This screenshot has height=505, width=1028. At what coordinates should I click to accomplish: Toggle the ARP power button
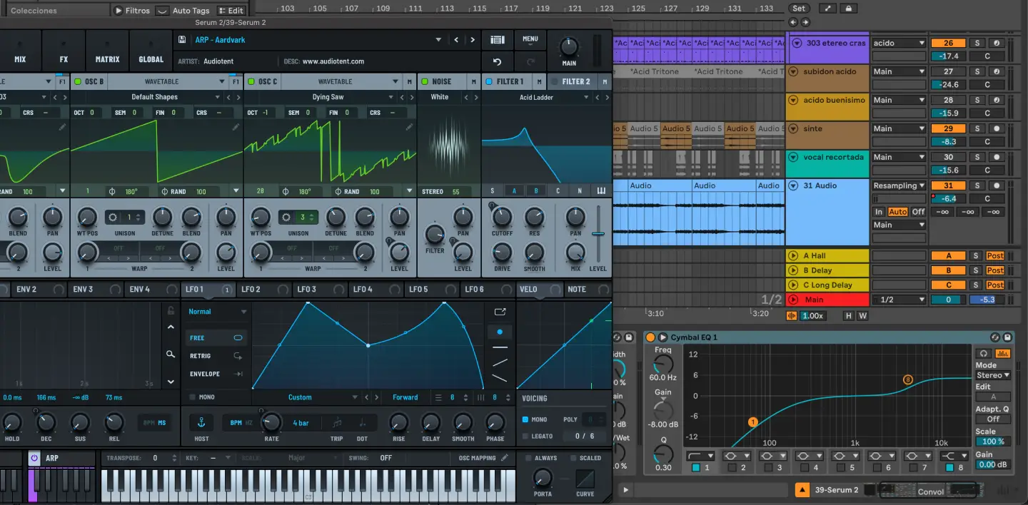34,458
